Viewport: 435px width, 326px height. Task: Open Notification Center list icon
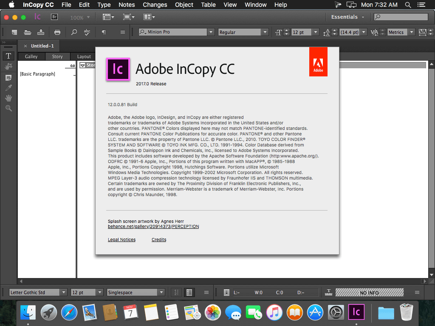click(421, 5)
